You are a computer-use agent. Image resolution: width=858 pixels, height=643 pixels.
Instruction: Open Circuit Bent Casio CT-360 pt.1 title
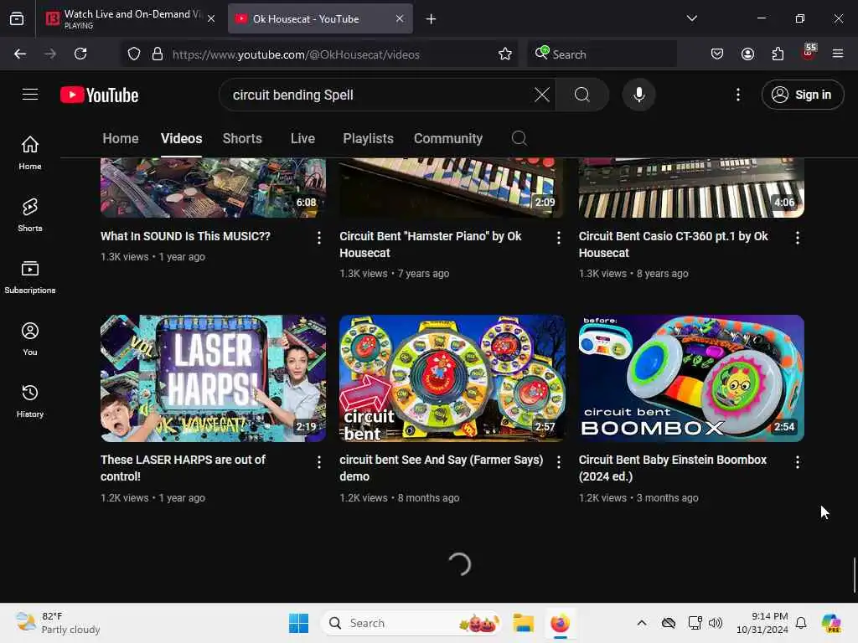(673, 244)
